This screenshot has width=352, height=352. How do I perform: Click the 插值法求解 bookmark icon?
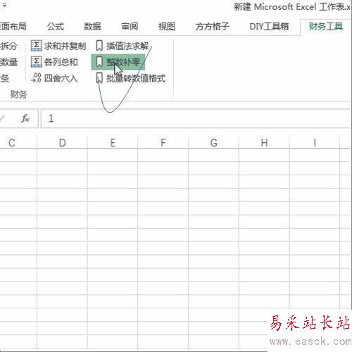click(x=99, y=46)
